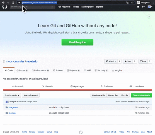
Task: Click the stargazers count 0
Action: 135,61
